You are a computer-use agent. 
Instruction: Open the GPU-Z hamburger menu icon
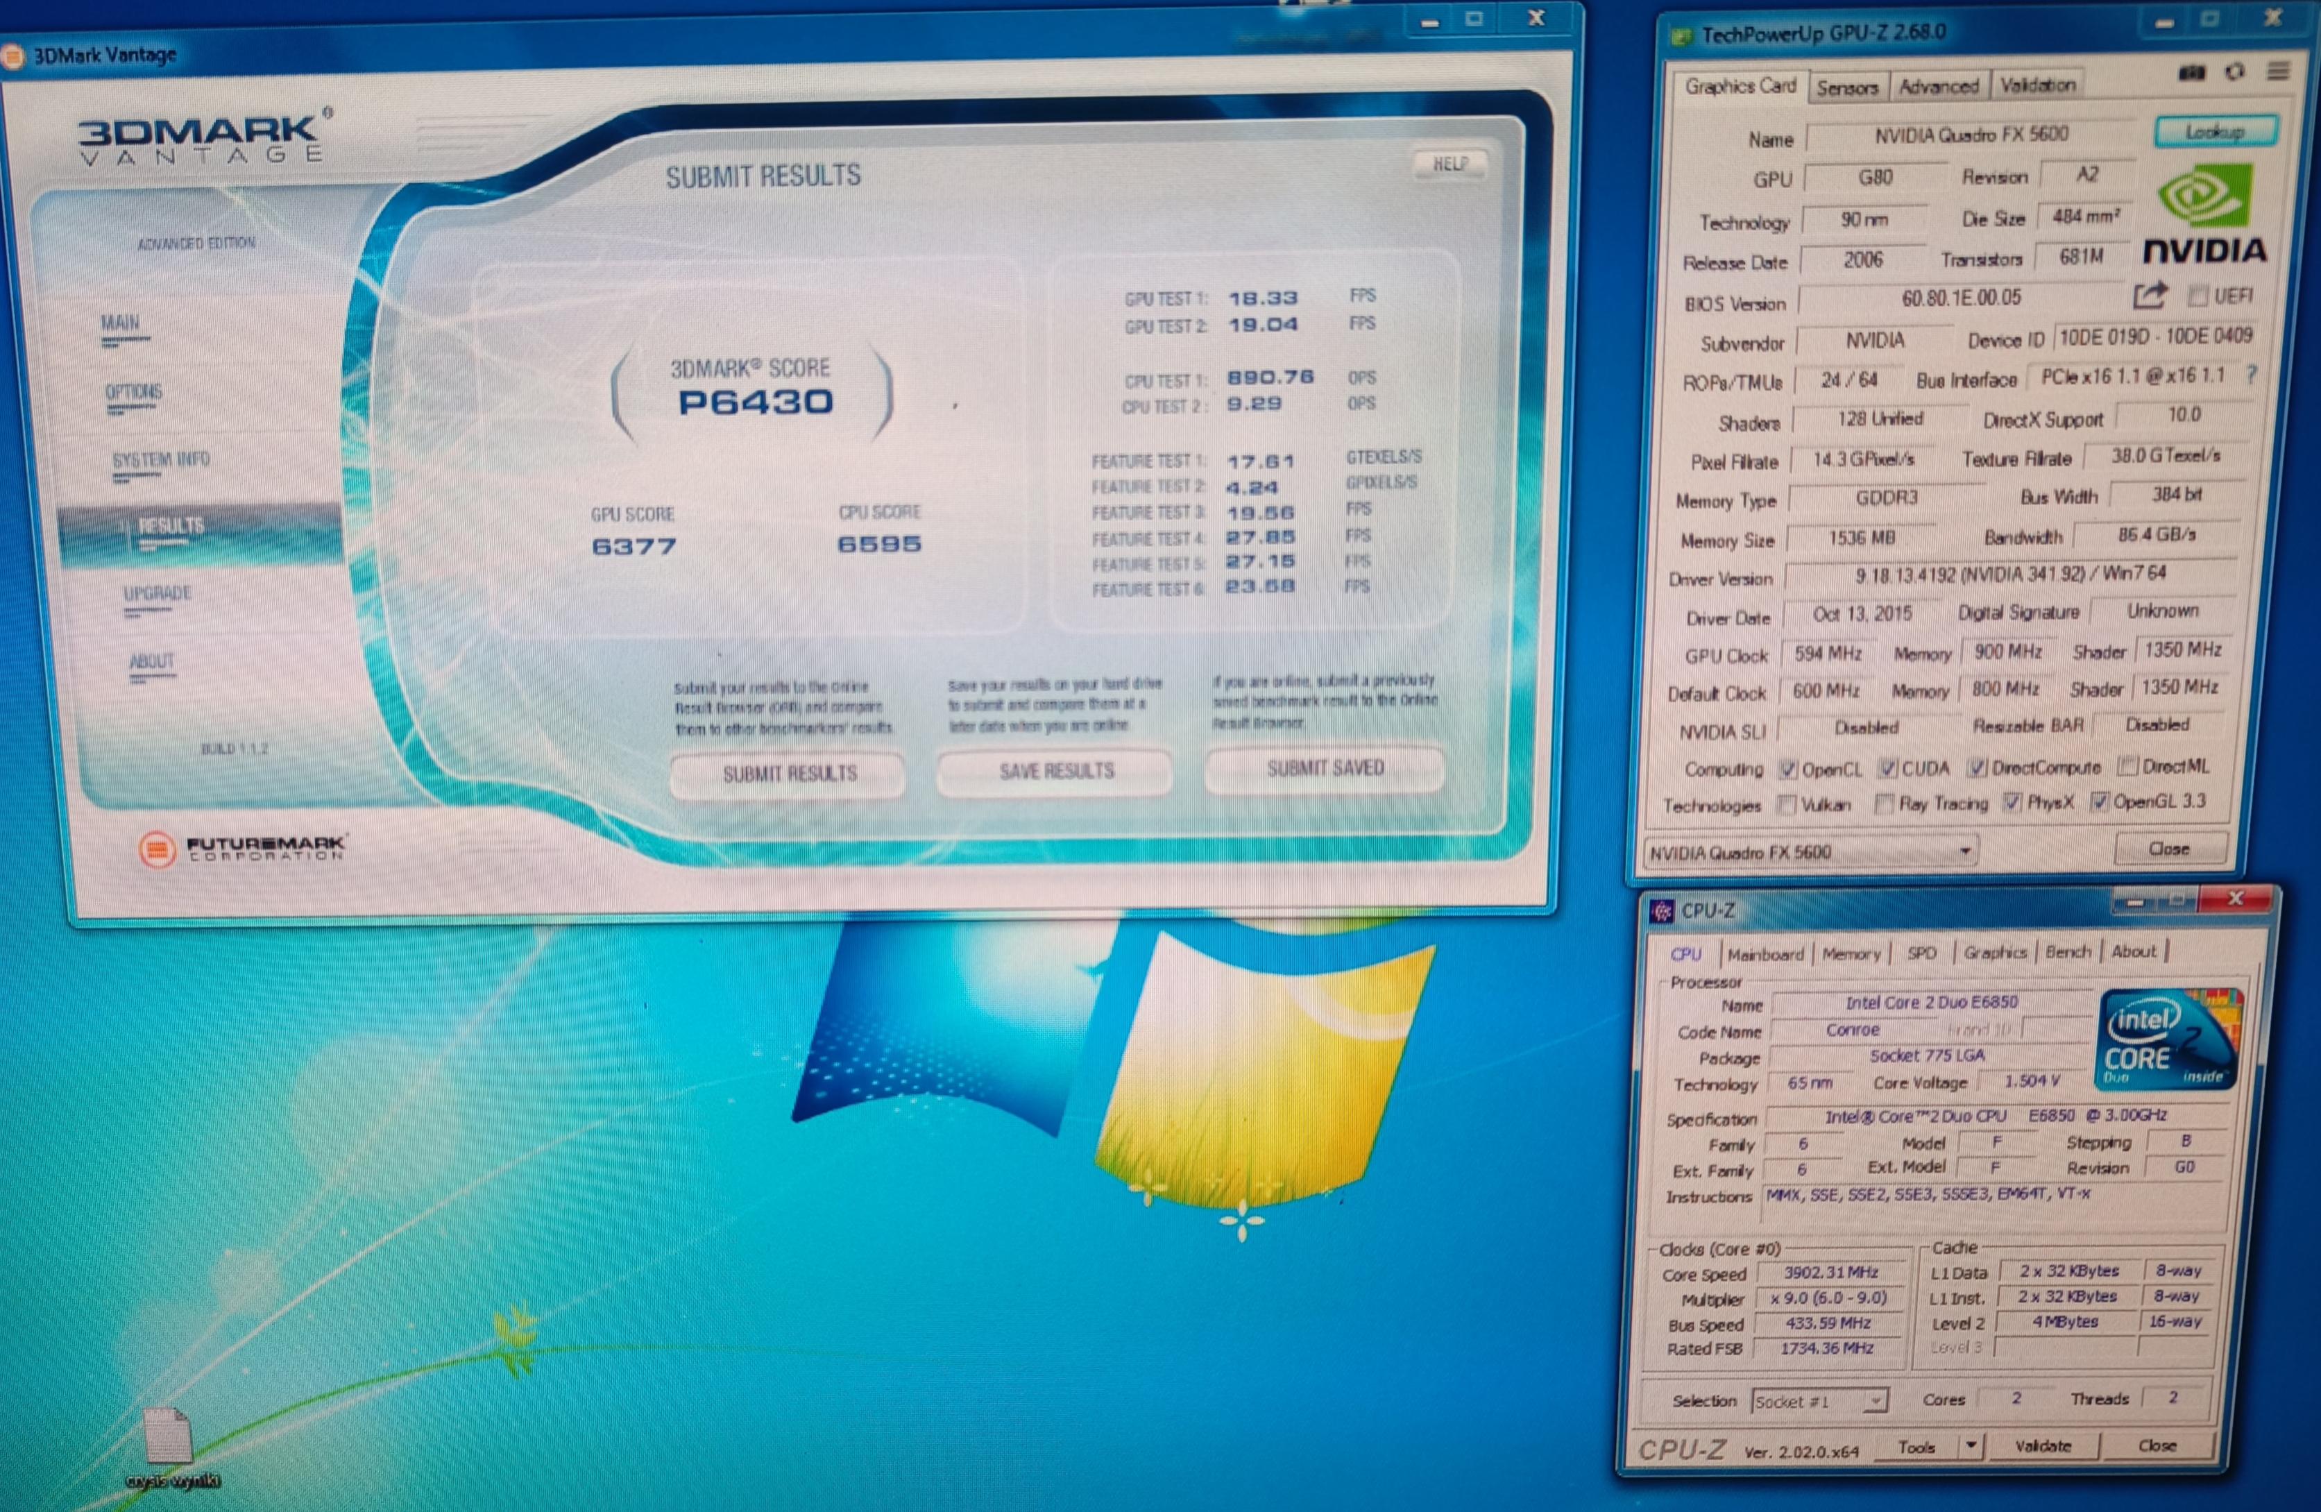[x=2278, y=71]
